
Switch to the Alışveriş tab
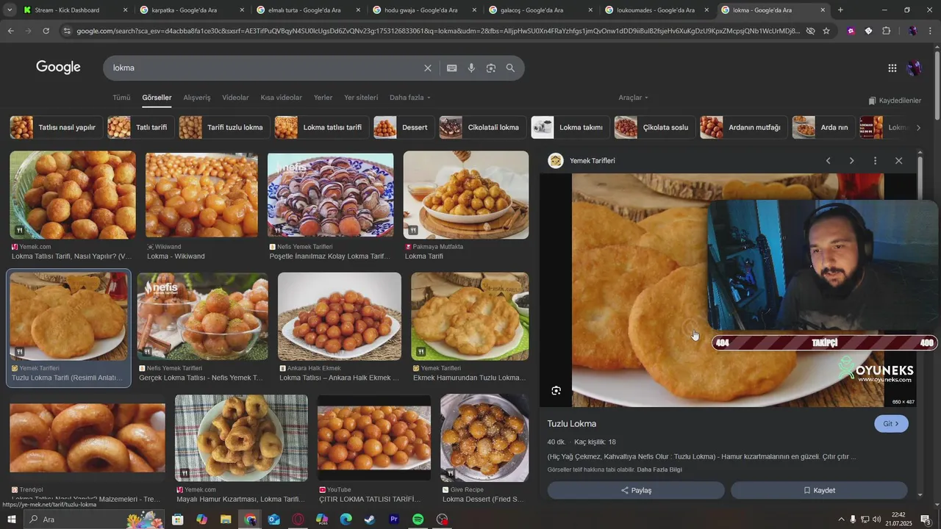197,98
